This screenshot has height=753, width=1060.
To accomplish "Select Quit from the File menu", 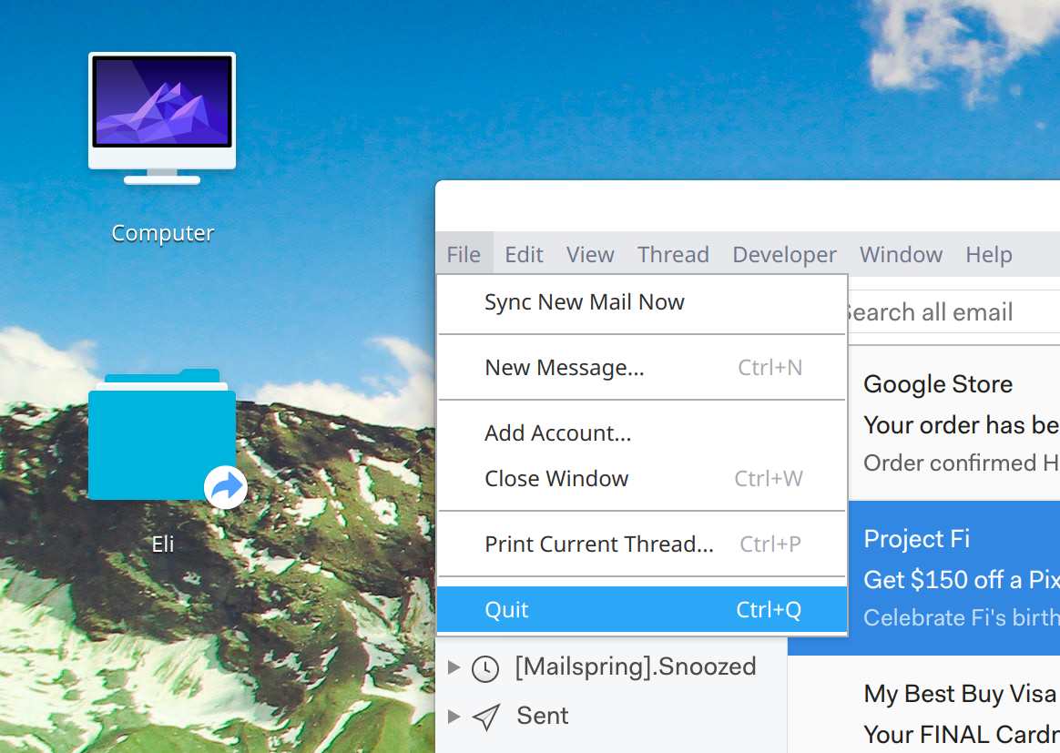I will tap(642, 610).
